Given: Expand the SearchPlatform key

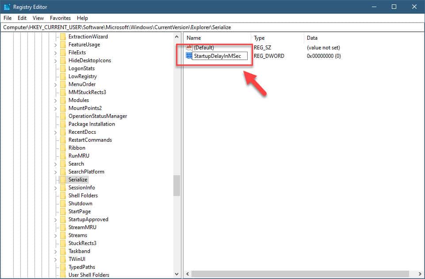Looking at the screenshot, I should coord(56,172).
